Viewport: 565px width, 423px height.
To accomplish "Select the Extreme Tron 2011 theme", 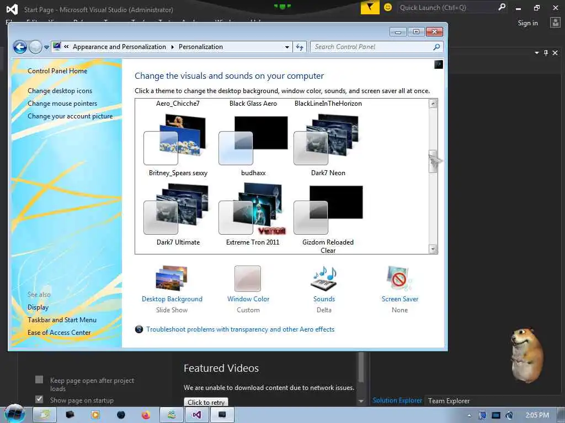I will point(253,214).
